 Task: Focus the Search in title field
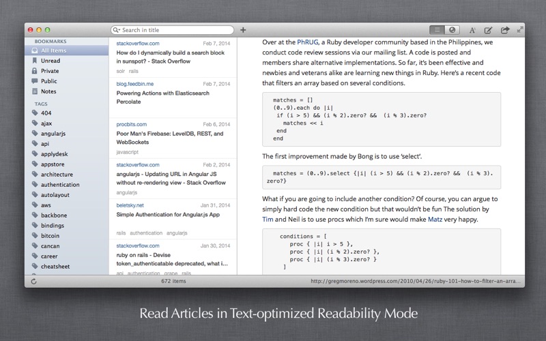173,30
